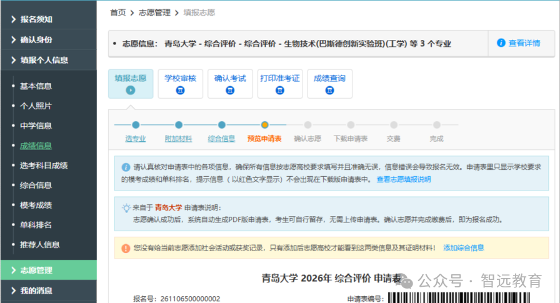Image resolution: width=560 pixels, height=303 pixels.
Task: Expand the 报名须知 sidebar section
Action: tap(48, 19)
